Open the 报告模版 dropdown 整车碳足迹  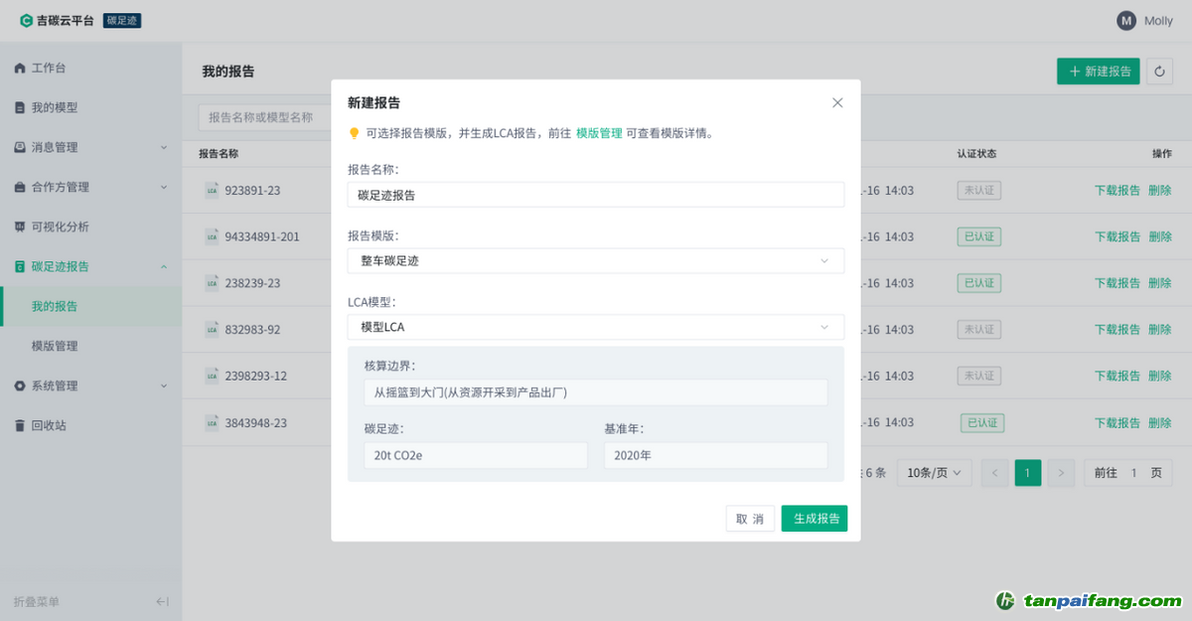pos(596,260)
